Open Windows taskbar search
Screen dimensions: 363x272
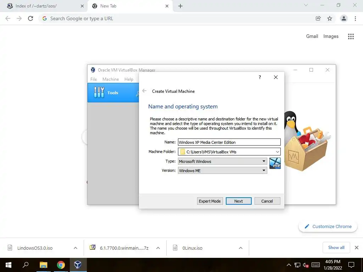click(x=26, y=265)
